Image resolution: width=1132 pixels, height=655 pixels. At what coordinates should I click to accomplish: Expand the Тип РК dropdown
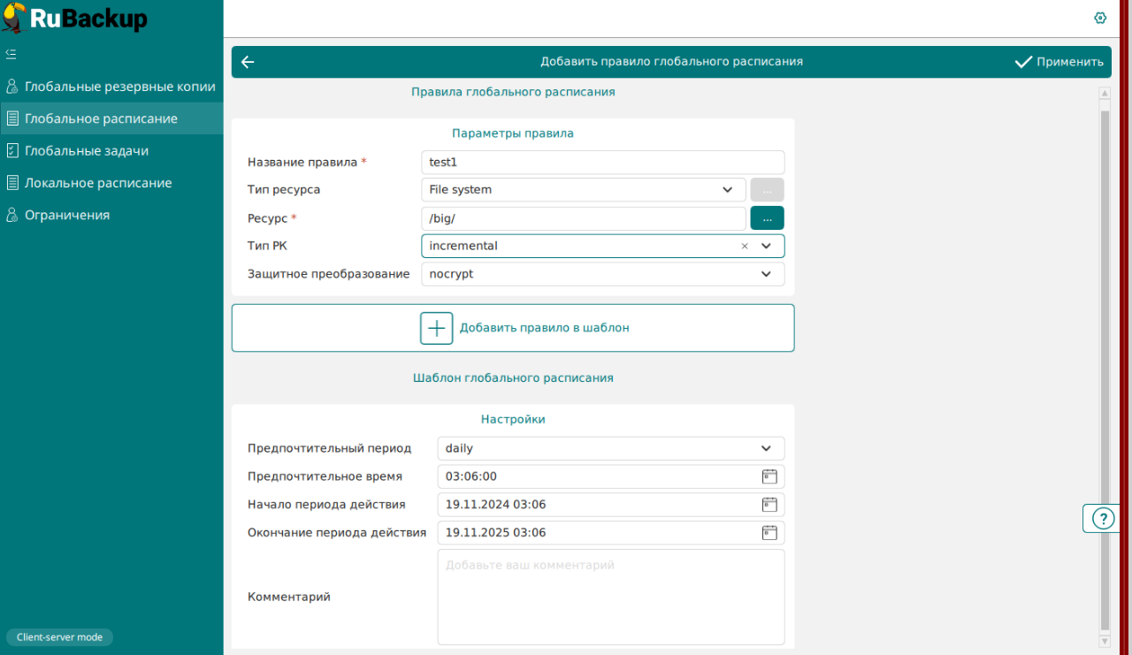pyautogui.click(x=766, y=247)
